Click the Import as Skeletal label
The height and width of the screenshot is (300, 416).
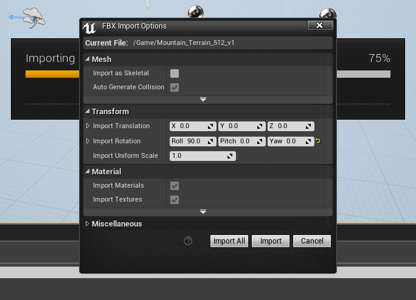(121, 73)
